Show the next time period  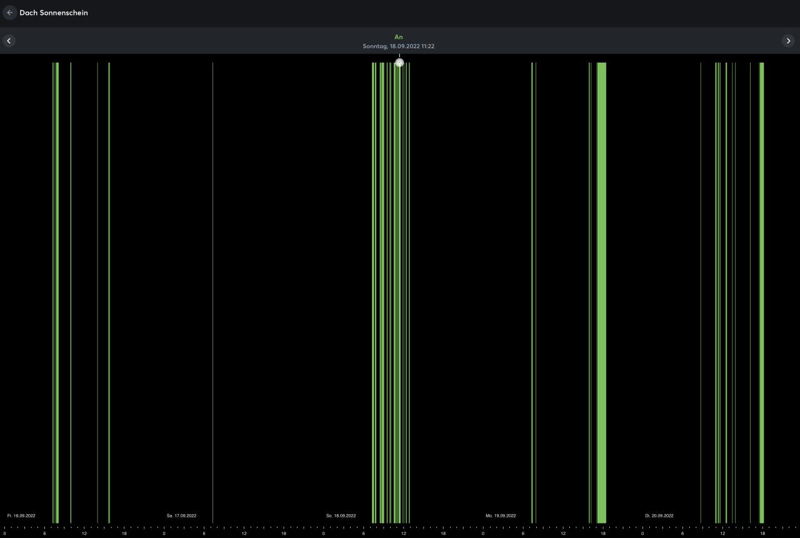click(788, 41)
